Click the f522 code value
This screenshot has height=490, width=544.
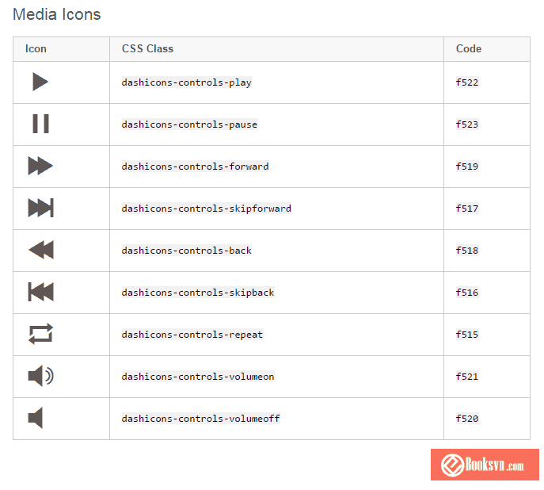tap(467, 82)
